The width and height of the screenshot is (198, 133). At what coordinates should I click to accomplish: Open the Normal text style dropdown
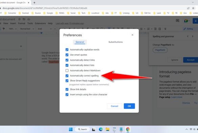(27, 29)
